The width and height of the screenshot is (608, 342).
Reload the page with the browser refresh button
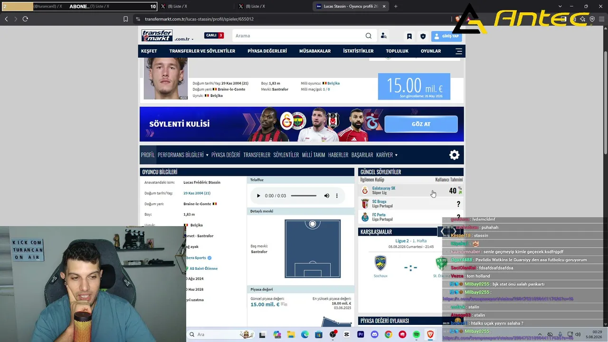click(25, 19)
